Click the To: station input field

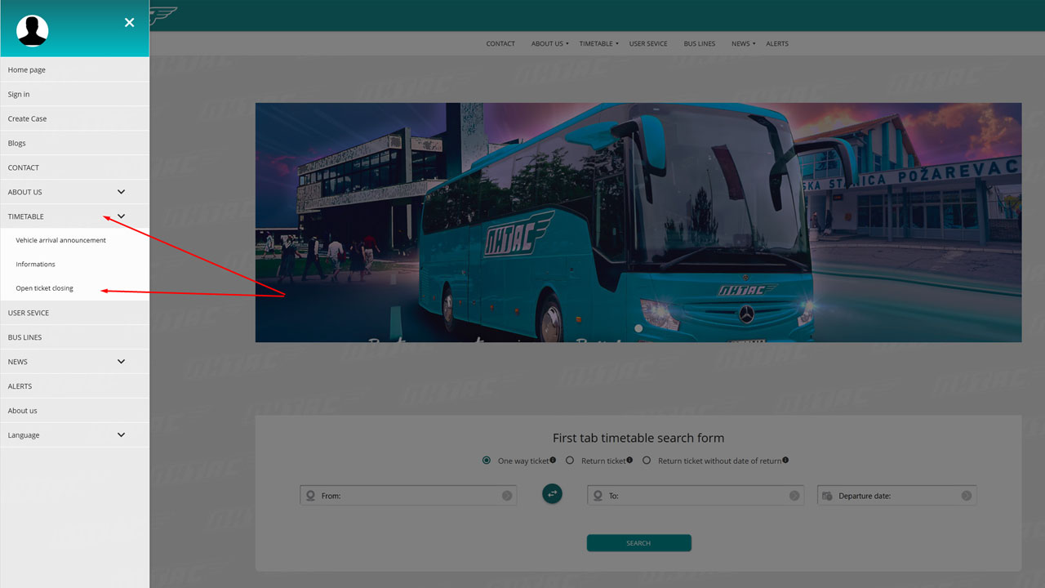coord(696,496)
